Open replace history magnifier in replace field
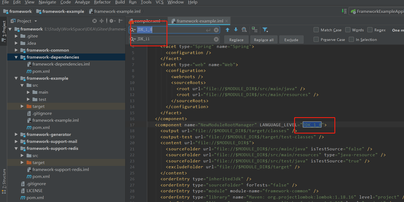Screen dimensions: 404x202 (x=133, y=39)
